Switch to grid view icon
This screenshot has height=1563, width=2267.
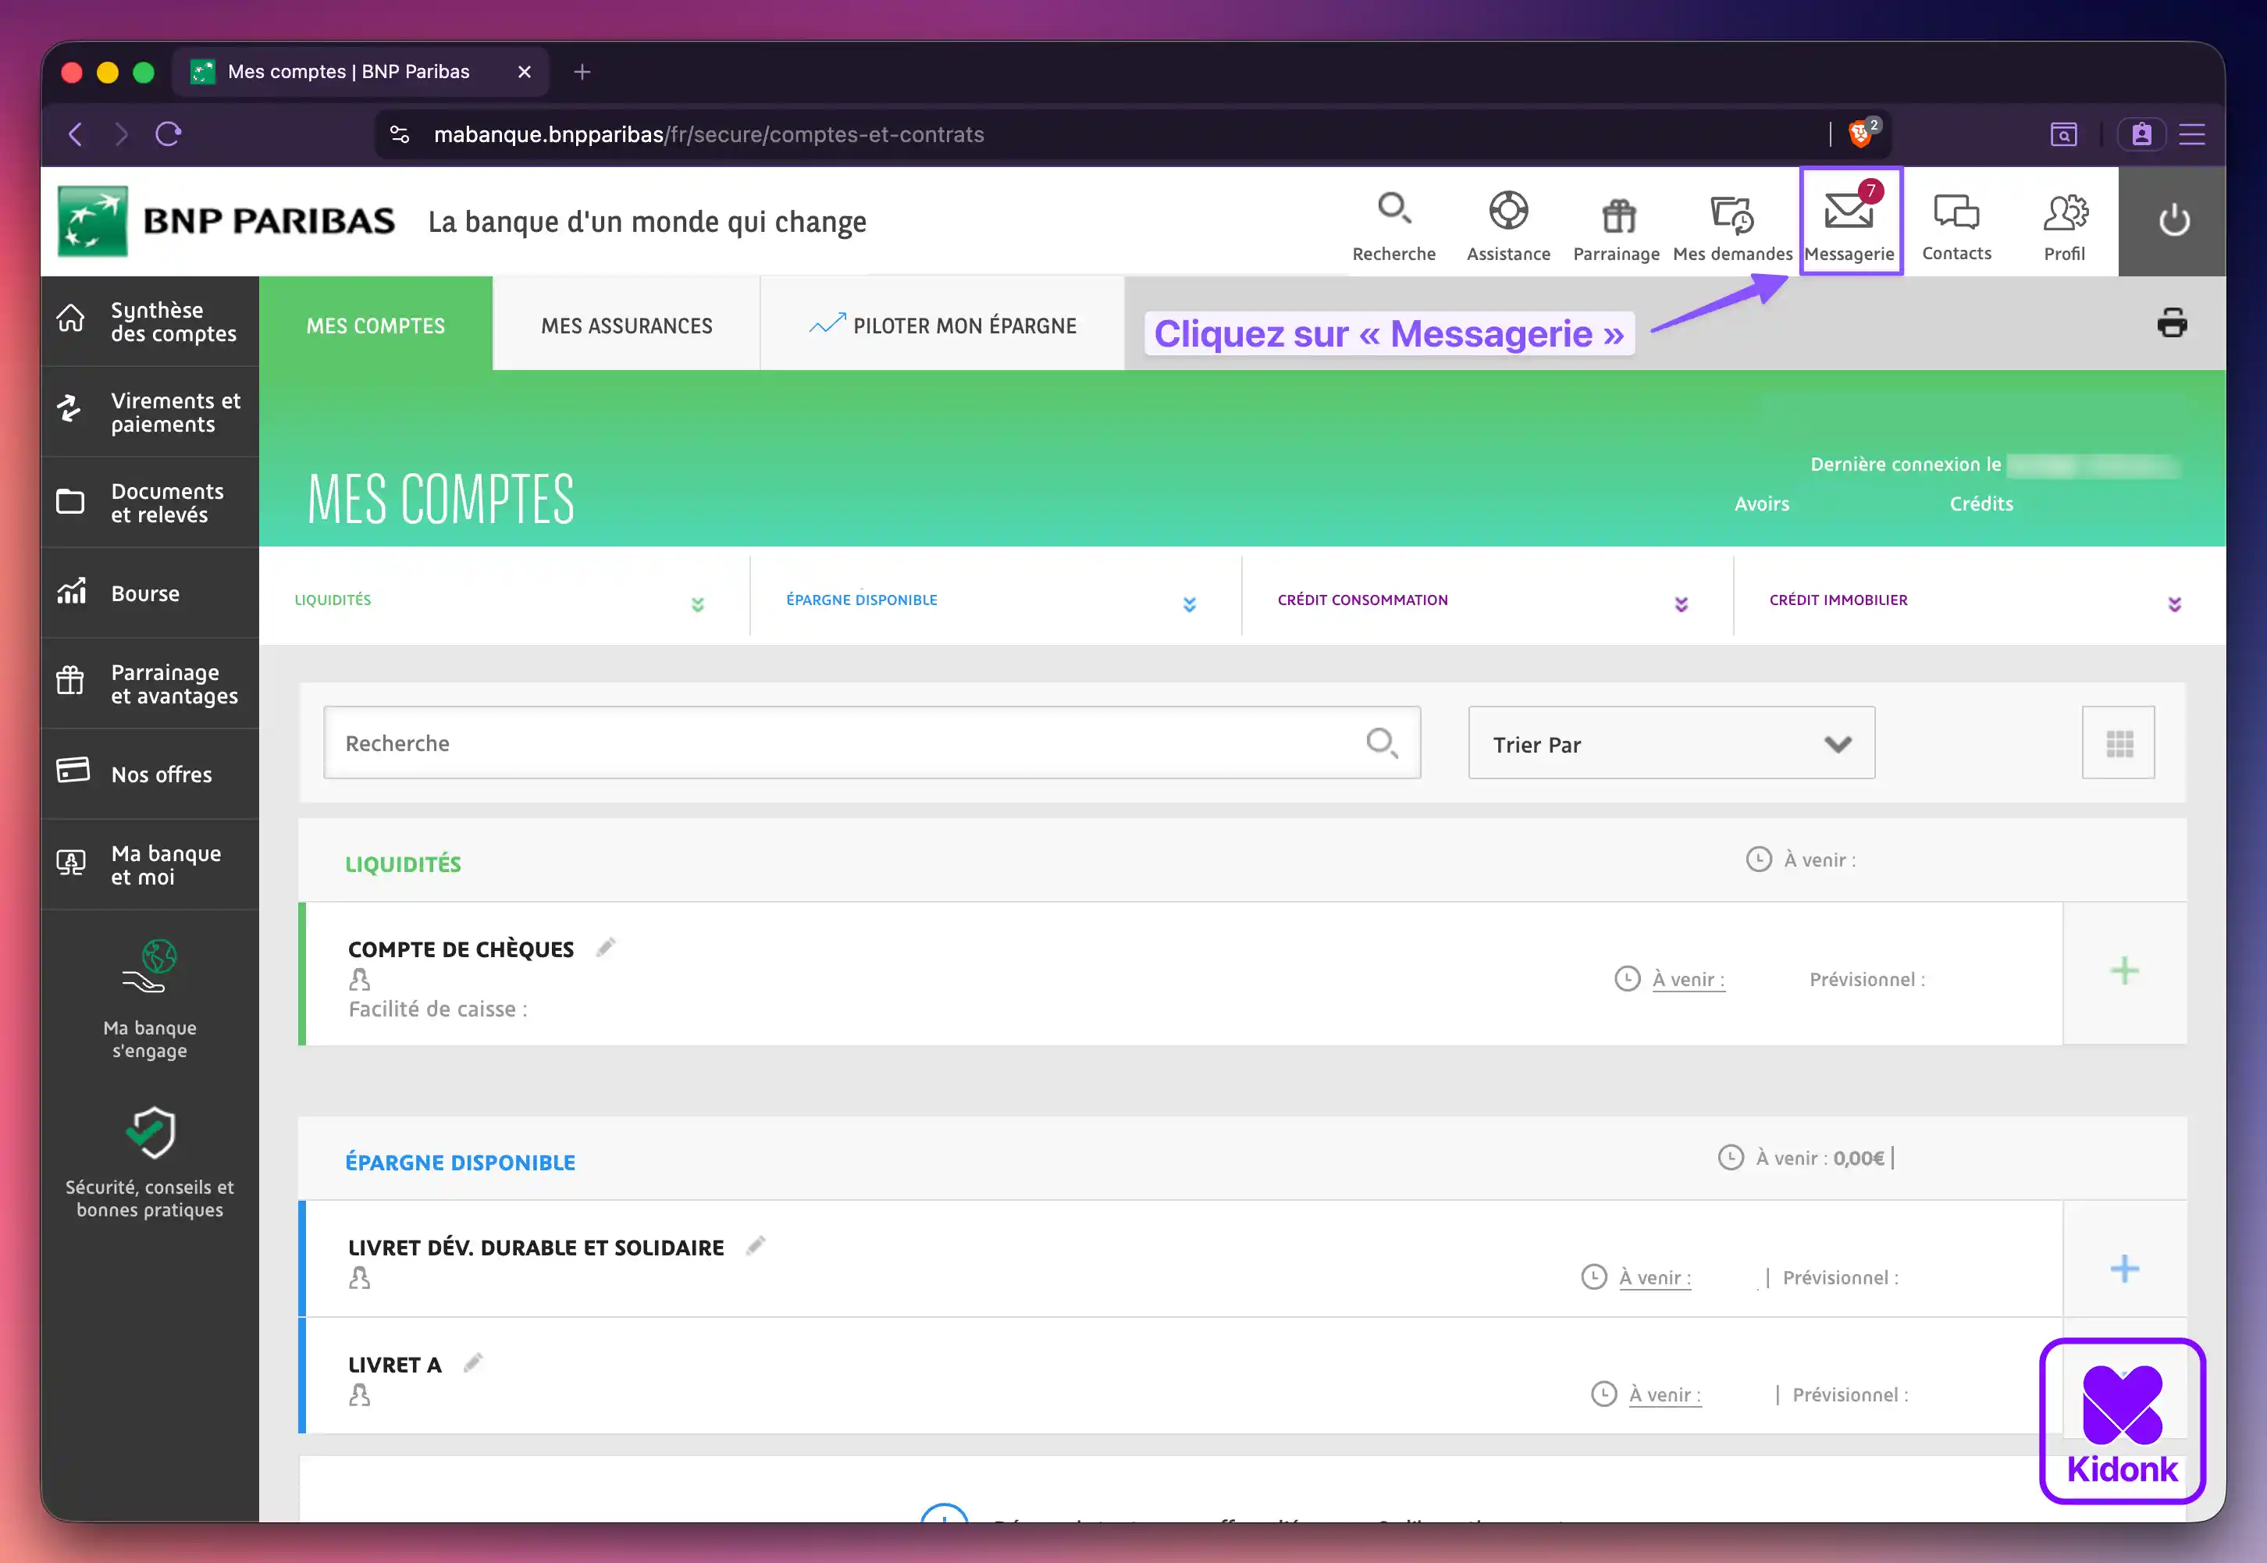(x=2118, y=743)
